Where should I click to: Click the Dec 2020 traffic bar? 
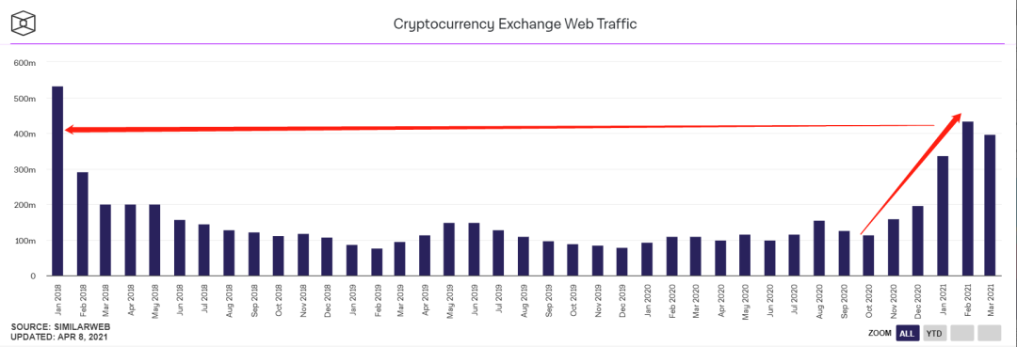coord(918,241)
